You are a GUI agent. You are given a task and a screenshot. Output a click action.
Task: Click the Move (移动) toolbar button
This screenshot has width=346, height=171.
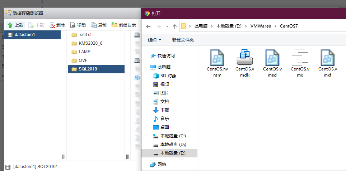point(78,25)
